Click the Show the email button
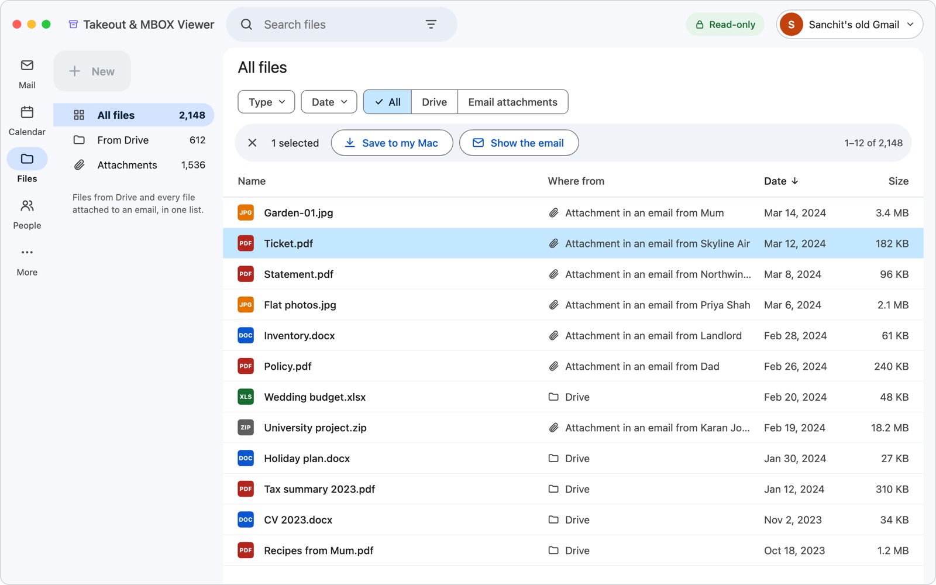The image size is (936, 585). 519,143
